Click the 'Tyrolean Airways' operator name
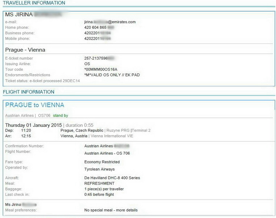 (x=100, y=169)
